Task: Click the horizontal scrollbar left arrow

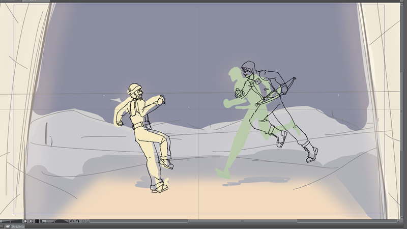Action: (x=88, y=221)
